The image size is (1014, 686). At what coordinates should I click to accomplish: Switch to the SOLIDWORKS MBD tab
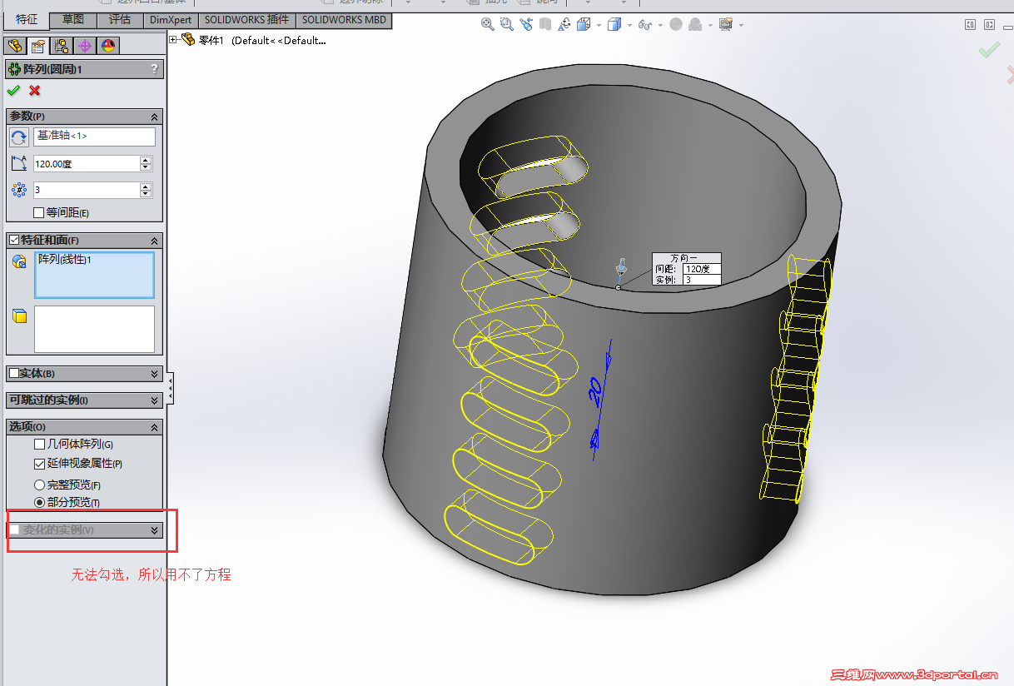(345, 20)
